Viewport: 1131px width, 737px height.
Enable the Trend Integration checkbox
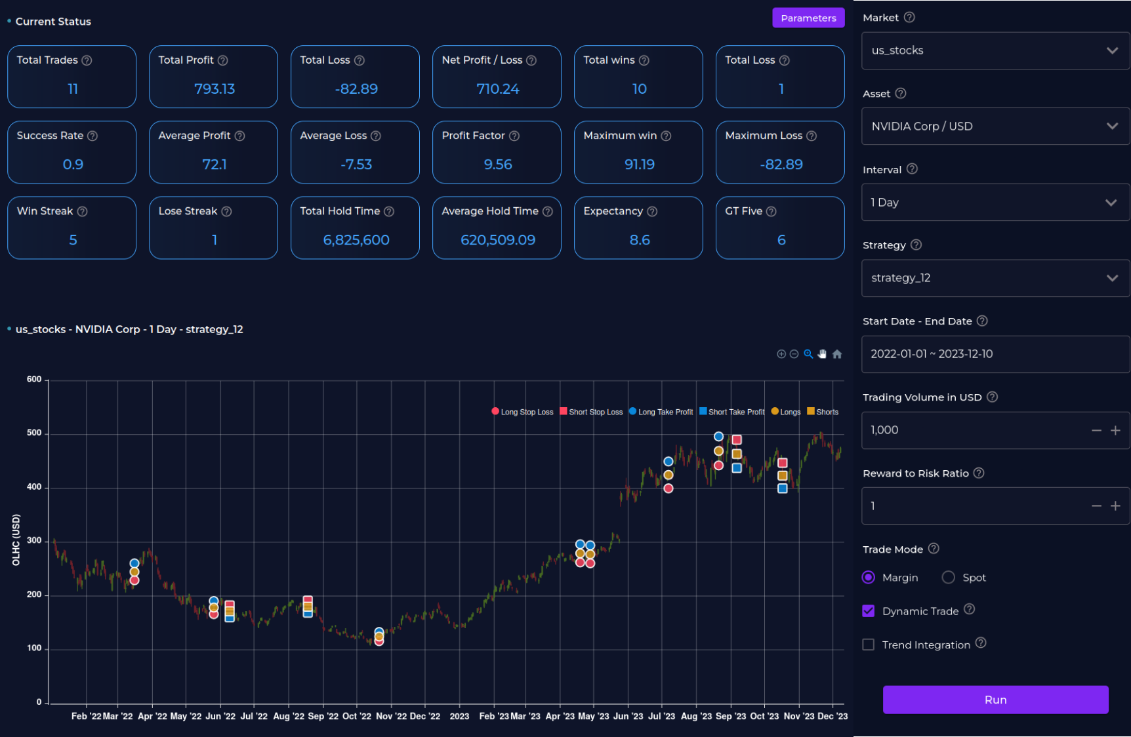coord(869,645)
